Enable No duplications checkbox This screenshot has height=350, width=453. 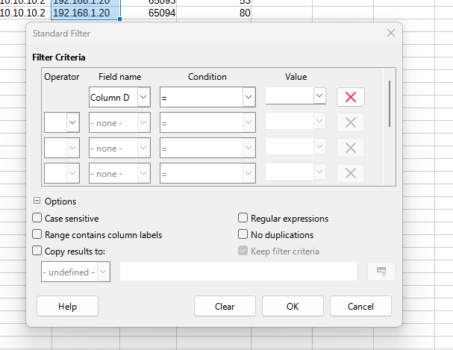pyautogui.click(x=243, y=234)
